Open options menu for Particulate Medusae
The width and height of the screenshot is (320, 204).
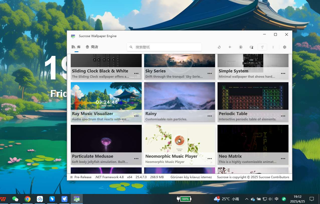coord(136,159)
